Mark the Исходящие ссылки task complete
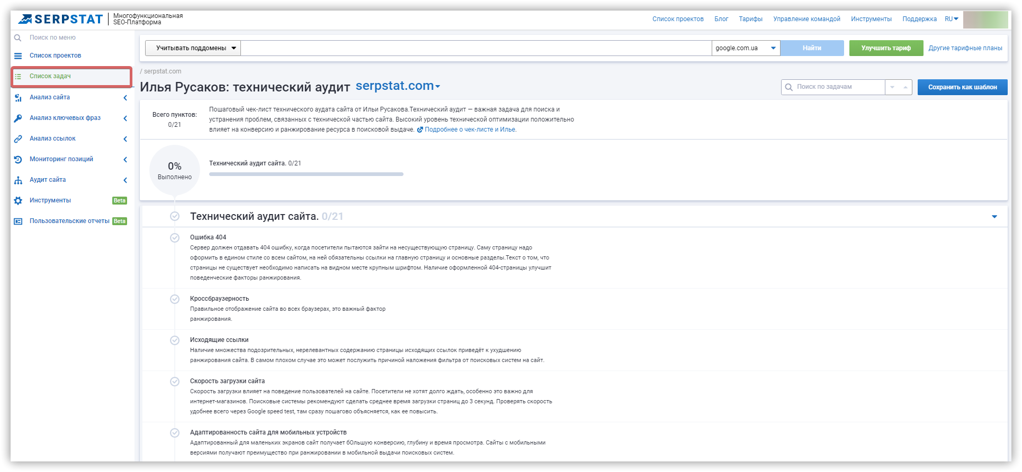Viewport: 1022px width, 472px height. [175, 340]
